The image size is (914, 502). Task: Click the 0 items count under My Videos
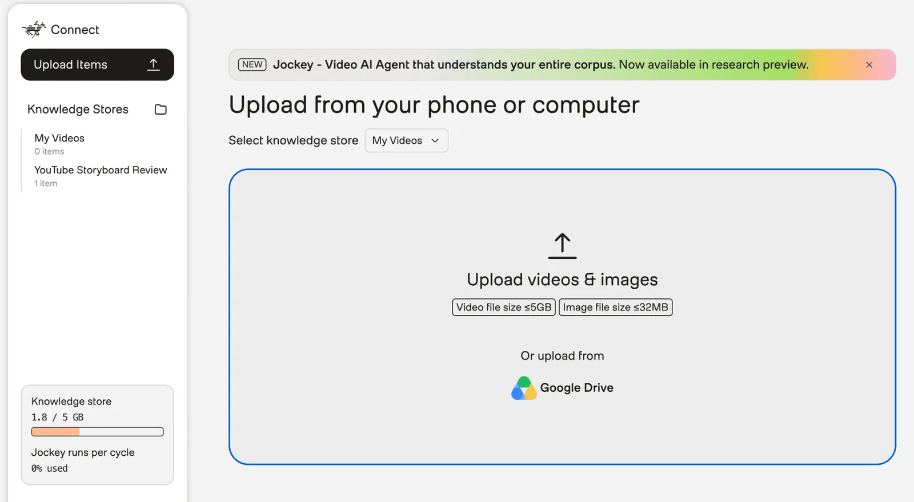(x=49, y=151)
